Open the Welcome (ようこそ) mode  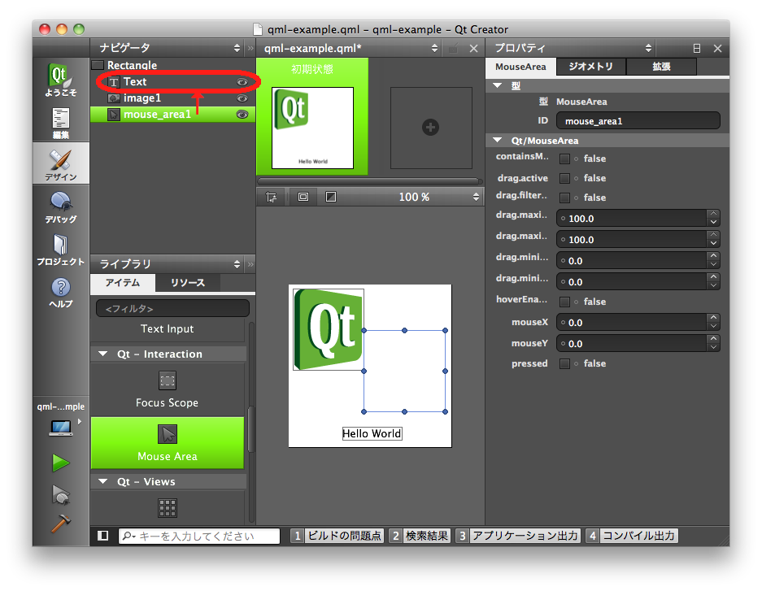(x=61, y=80)
